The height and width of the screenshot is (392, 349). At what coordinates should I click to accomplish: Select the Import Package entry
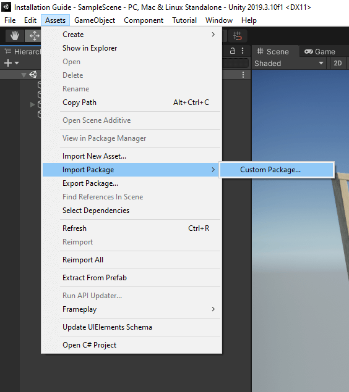coord(132,170)
